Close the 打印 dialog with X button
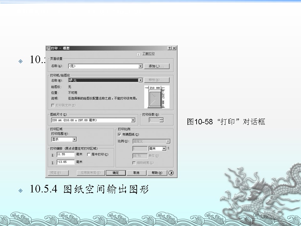Screen dimensions: 301x226 [174, 48]
